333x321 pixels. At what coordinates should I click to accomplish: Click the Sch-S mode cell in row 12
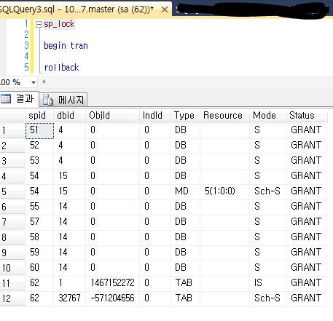pos(267,298)
